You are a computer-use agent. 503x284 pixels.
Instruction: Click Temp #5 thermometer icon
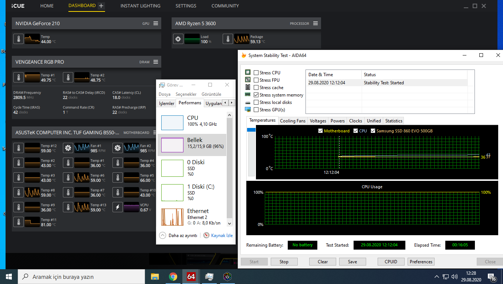coord(118,178)
